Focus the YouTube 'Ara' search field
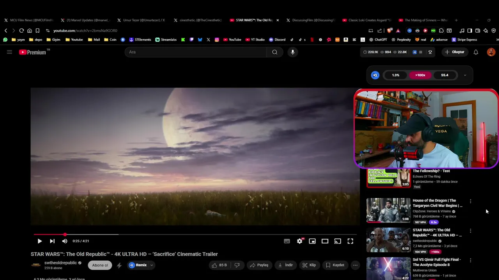 coord(196,52)
